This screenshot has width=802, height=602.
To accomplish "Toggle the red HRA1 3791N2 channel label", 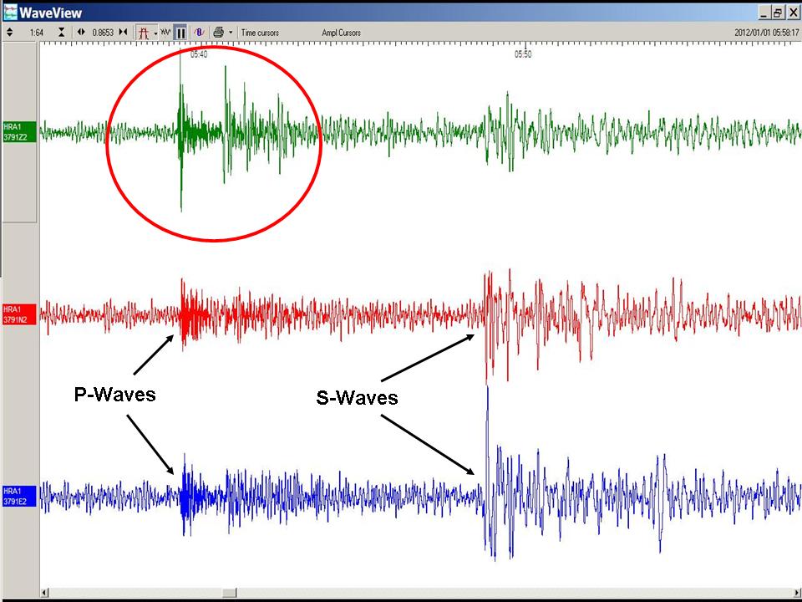I will 18,314.
